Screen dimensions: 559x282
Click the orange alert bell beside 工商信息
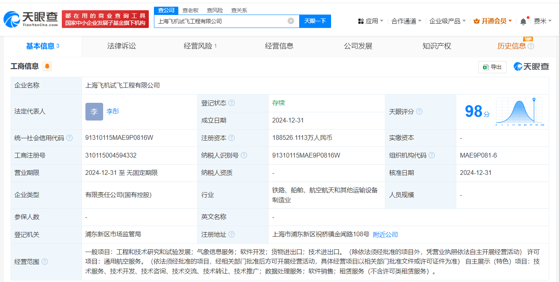pyautogui.click(x=47, y=66)
